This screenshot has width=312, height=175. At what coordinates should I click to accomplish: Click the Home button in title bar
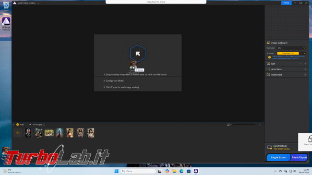pyautogui.click(x=287, y=3)
